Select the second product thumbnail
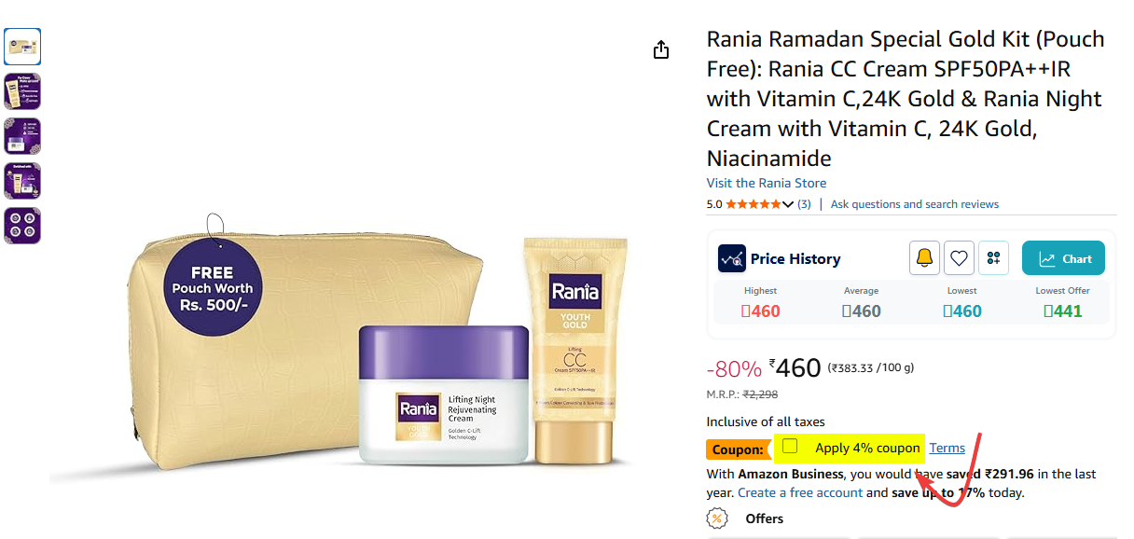1134x539 pixels. (22, 91)
